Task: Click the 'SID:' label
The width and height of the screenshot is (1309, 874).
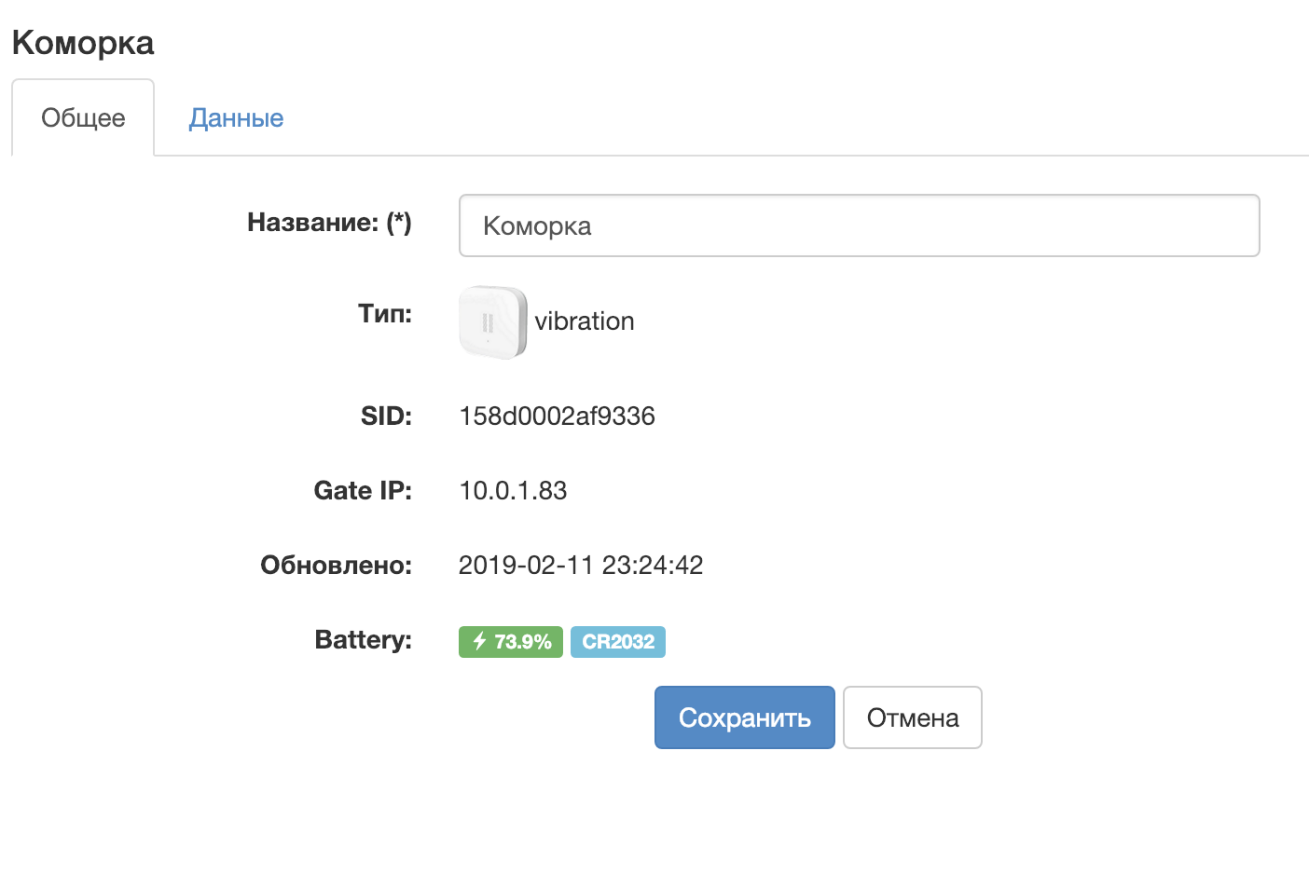Action: pos(386,416)
